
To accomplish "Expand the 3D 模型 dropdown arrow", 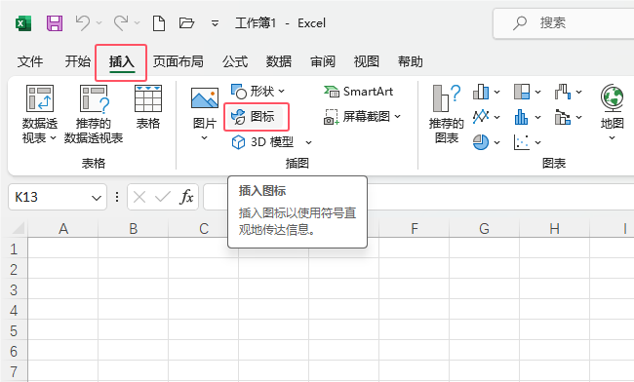I will pyautogui.click(x=308, y=142).
